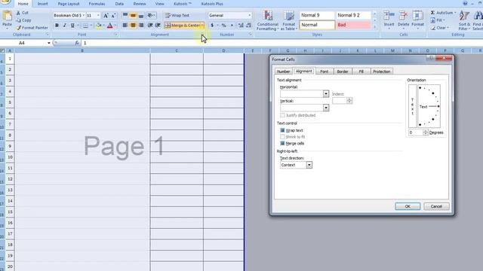
Task: Click the Increase Indent icon
Action: [x=158, y=25]
